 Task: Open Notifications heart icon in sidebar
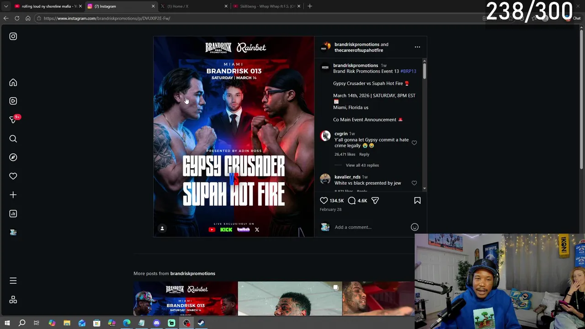point(13,176)
